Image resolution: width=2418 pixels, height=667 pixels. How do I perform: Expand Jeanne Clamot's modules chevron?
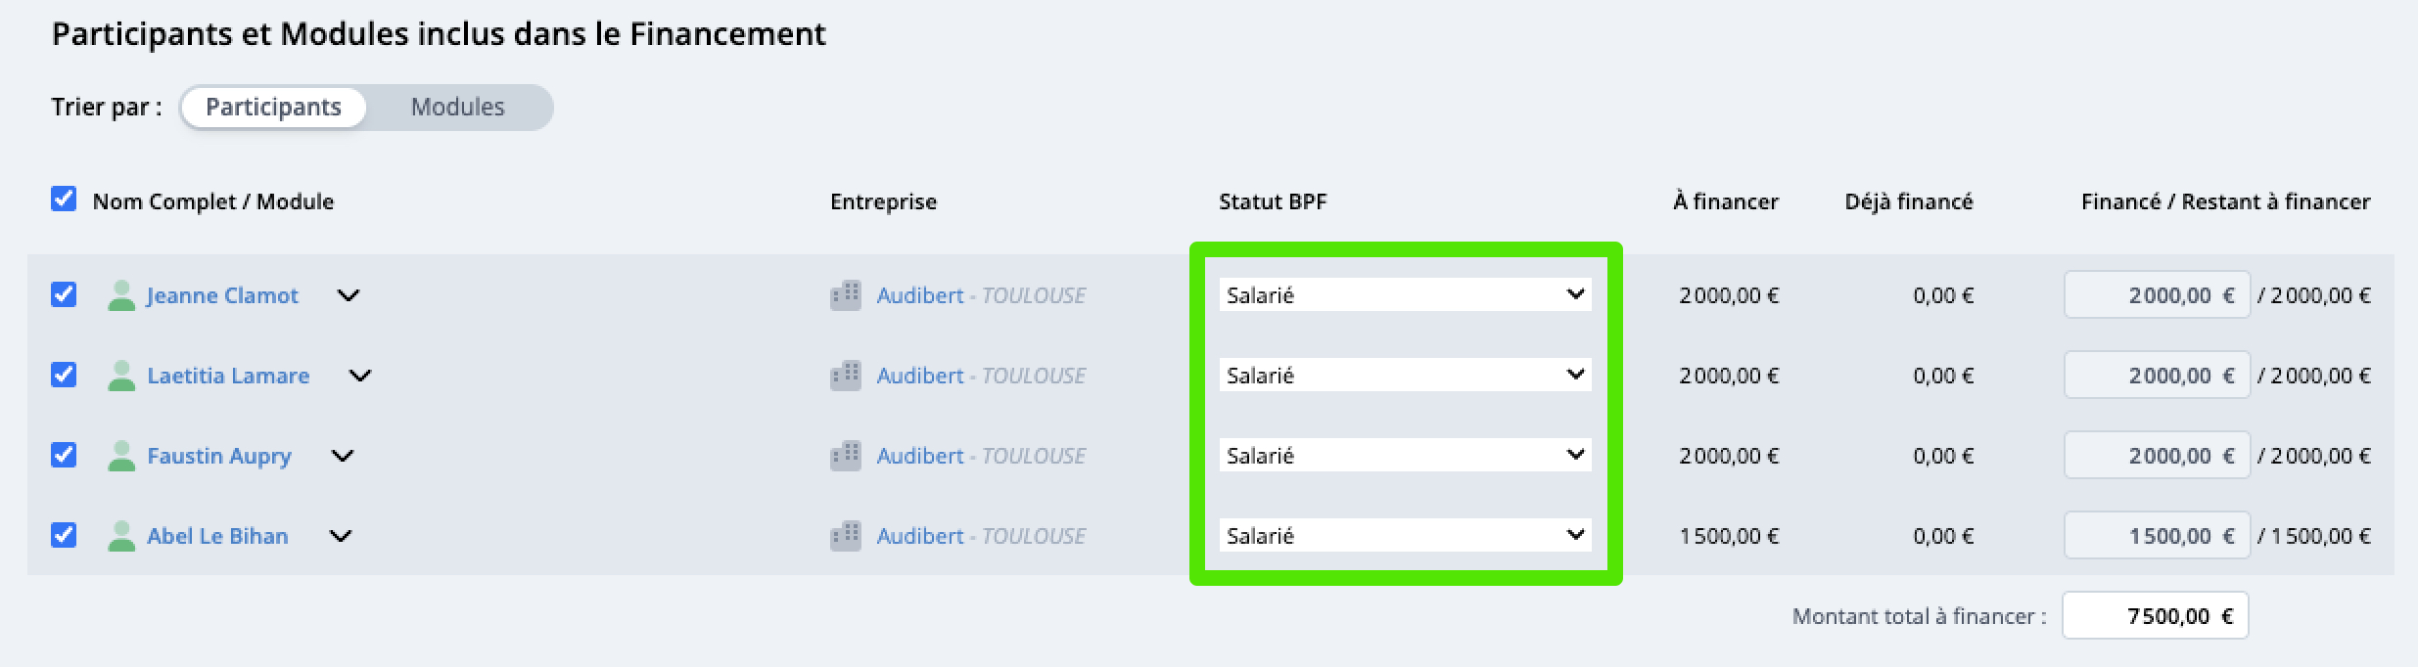(349, 295)
